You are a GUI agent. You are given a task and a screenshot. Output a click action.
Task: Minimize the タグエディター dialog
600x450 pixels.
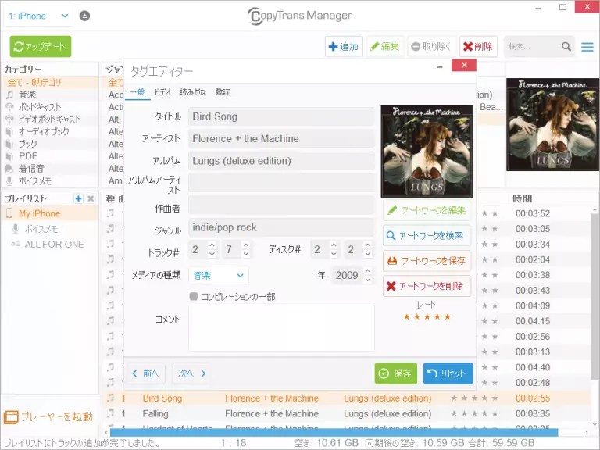(x=440, y=66)
